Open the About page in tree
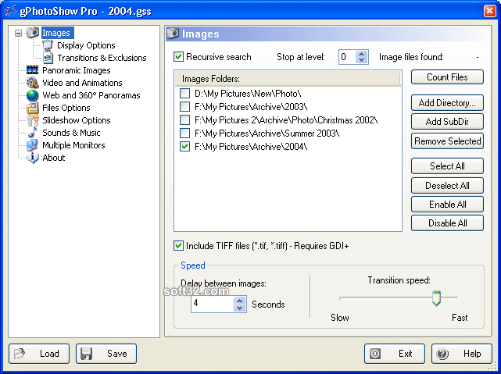 [54, 157]
